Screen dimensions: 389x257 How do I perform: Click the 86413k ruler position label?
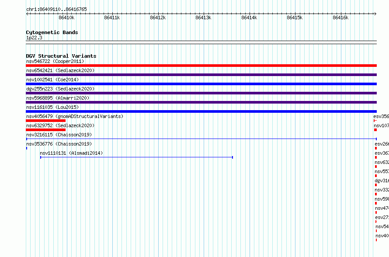pyautogui.click(x=203, y=17)
